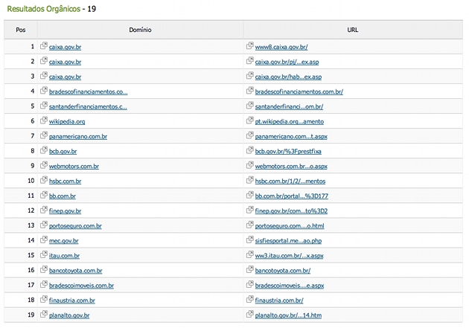This screenshot has height=328, width=469.
Task: Open caixa.gov.br domain link in row 3
Action: tap(66, 77)
